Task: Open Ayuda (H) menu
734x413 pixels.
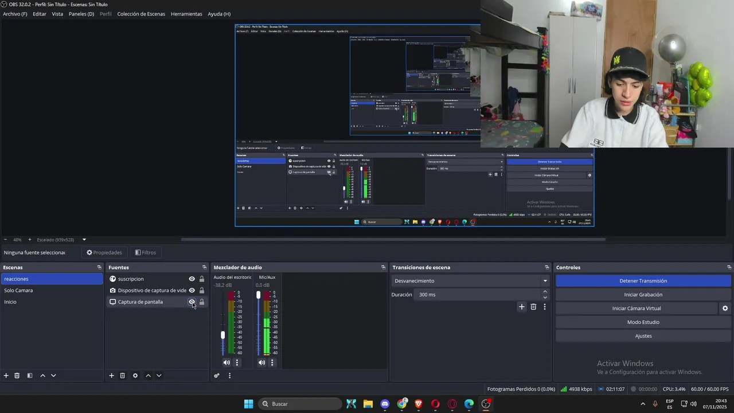Action: tap(219, 14)
